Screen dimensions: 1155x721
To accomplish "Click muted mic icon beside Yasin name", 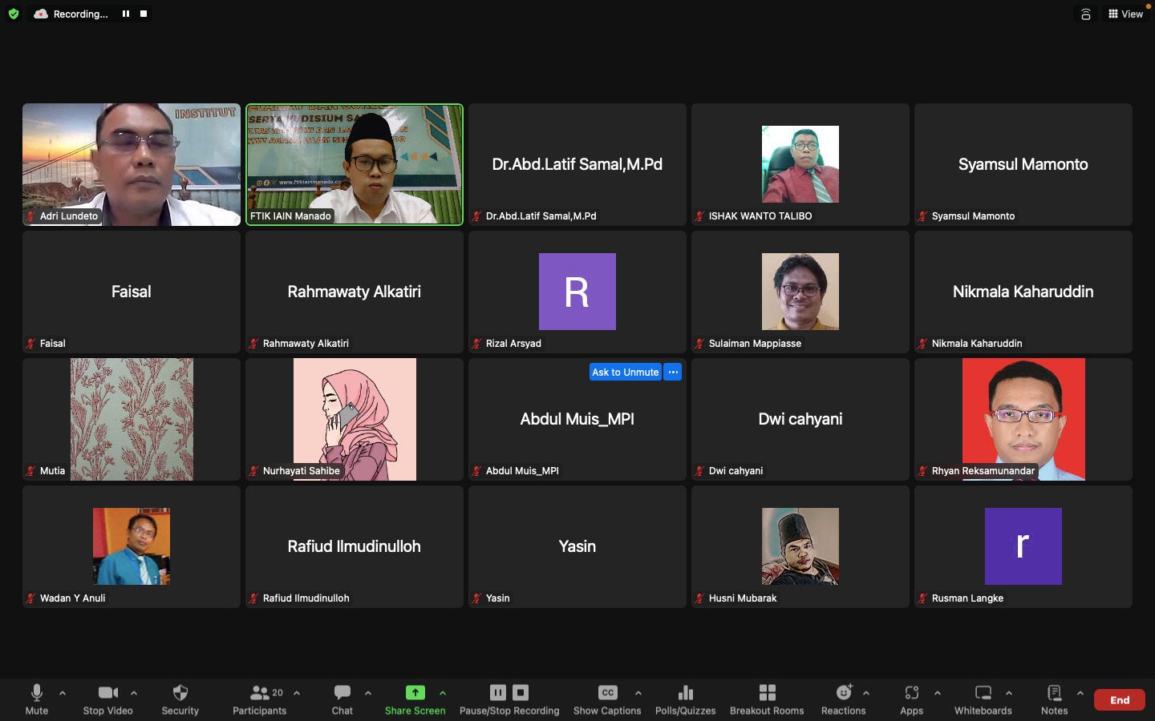I will point(477,598).
